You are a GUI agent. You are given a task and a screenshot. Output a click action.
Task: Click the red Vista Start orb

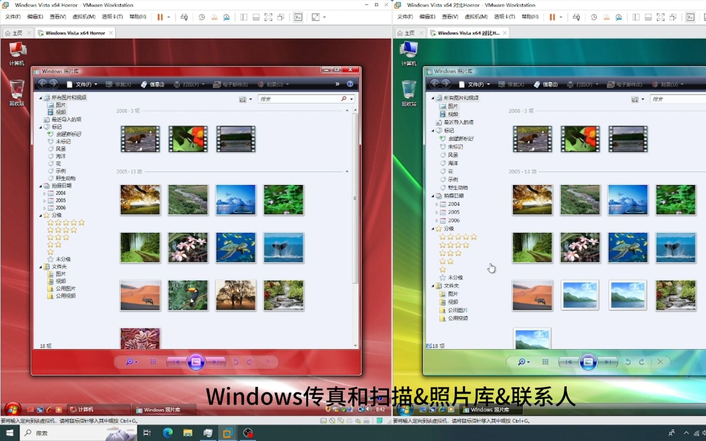[13, 409]
